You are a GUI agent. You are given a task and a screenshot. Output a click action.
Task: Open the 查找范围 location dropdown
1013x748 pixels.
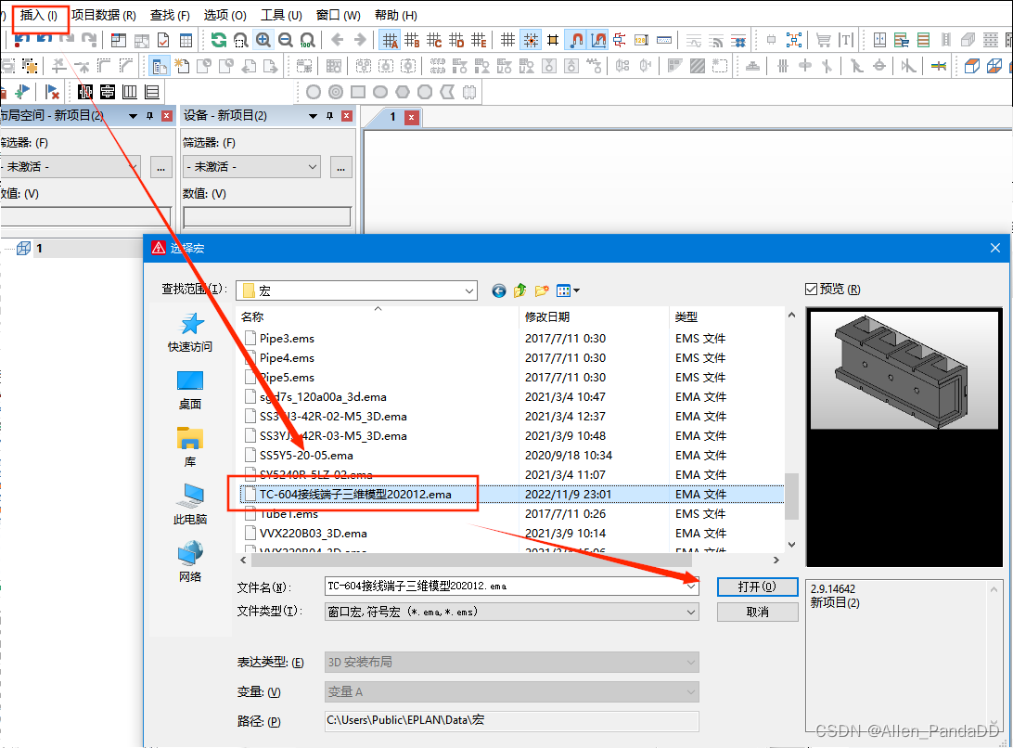pos(468,290)
